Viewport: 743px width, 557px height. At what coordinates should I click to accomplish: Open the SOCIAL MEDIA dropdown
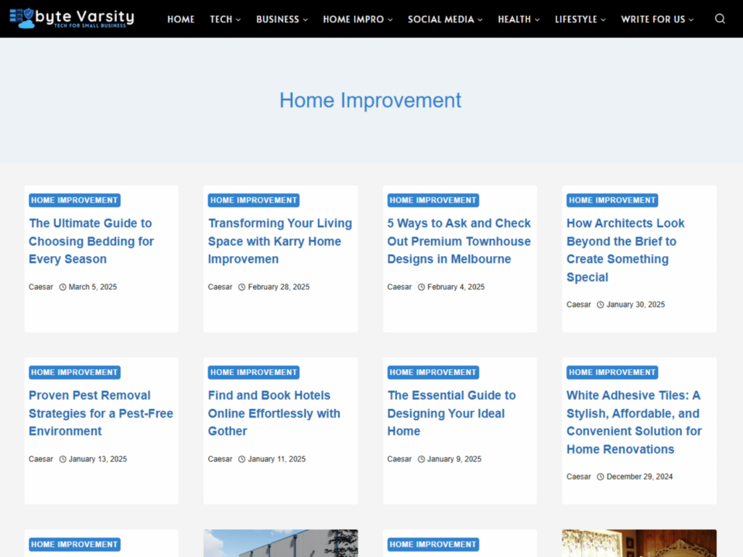pos(445,20)
